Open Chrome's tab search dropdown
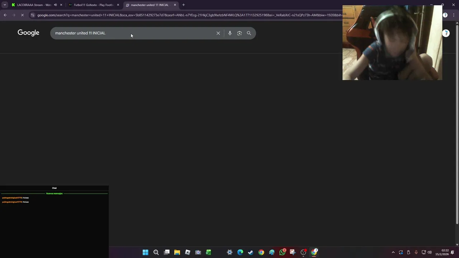Viewport: 459px width, 258px height. point(5,5)
